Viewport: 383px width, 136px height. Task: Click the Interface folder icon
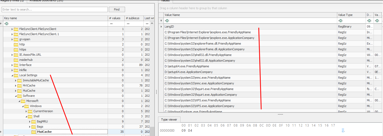[x=16, y=65]
